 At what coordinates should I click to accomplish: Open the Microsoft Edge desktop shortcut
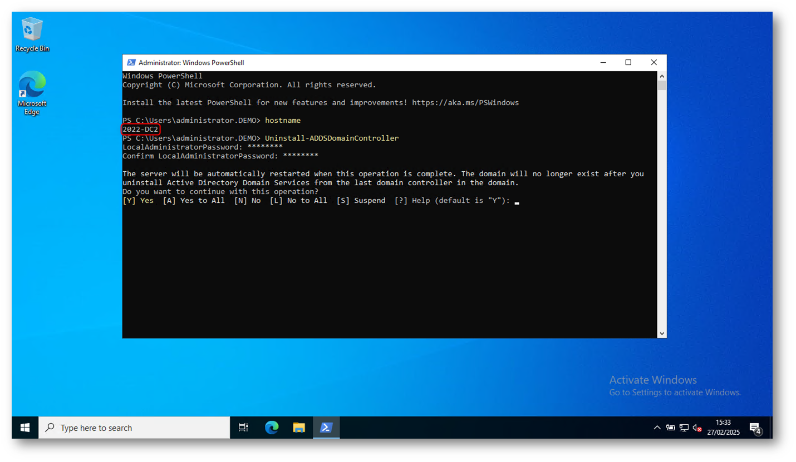(x=32, y=93)
